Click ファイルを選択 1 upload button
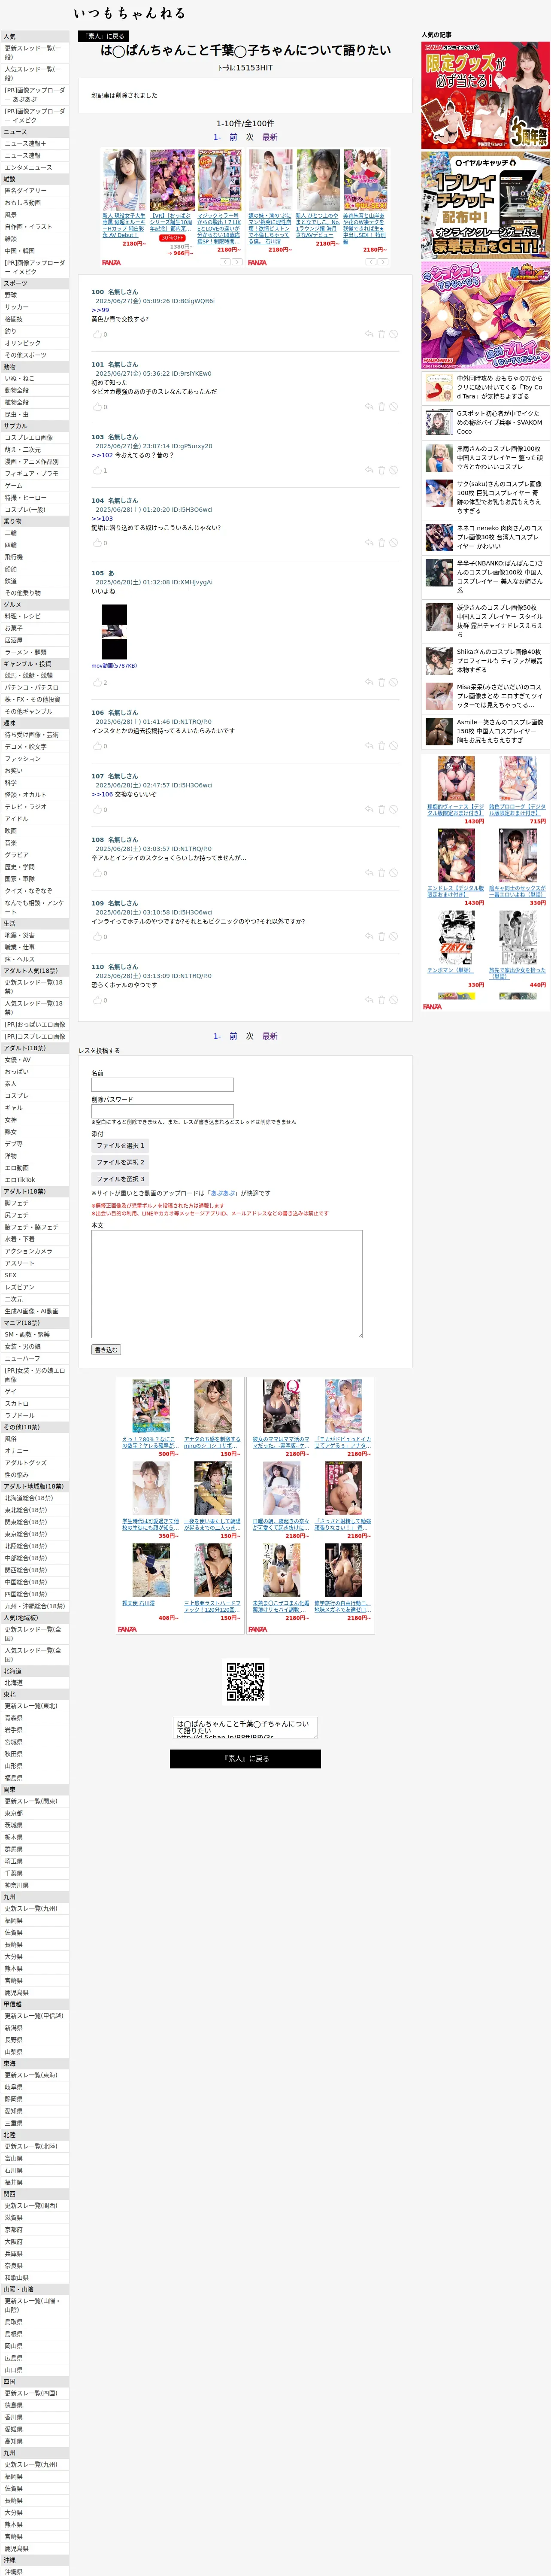The image size is (551, 2576). coord(120,1146)
